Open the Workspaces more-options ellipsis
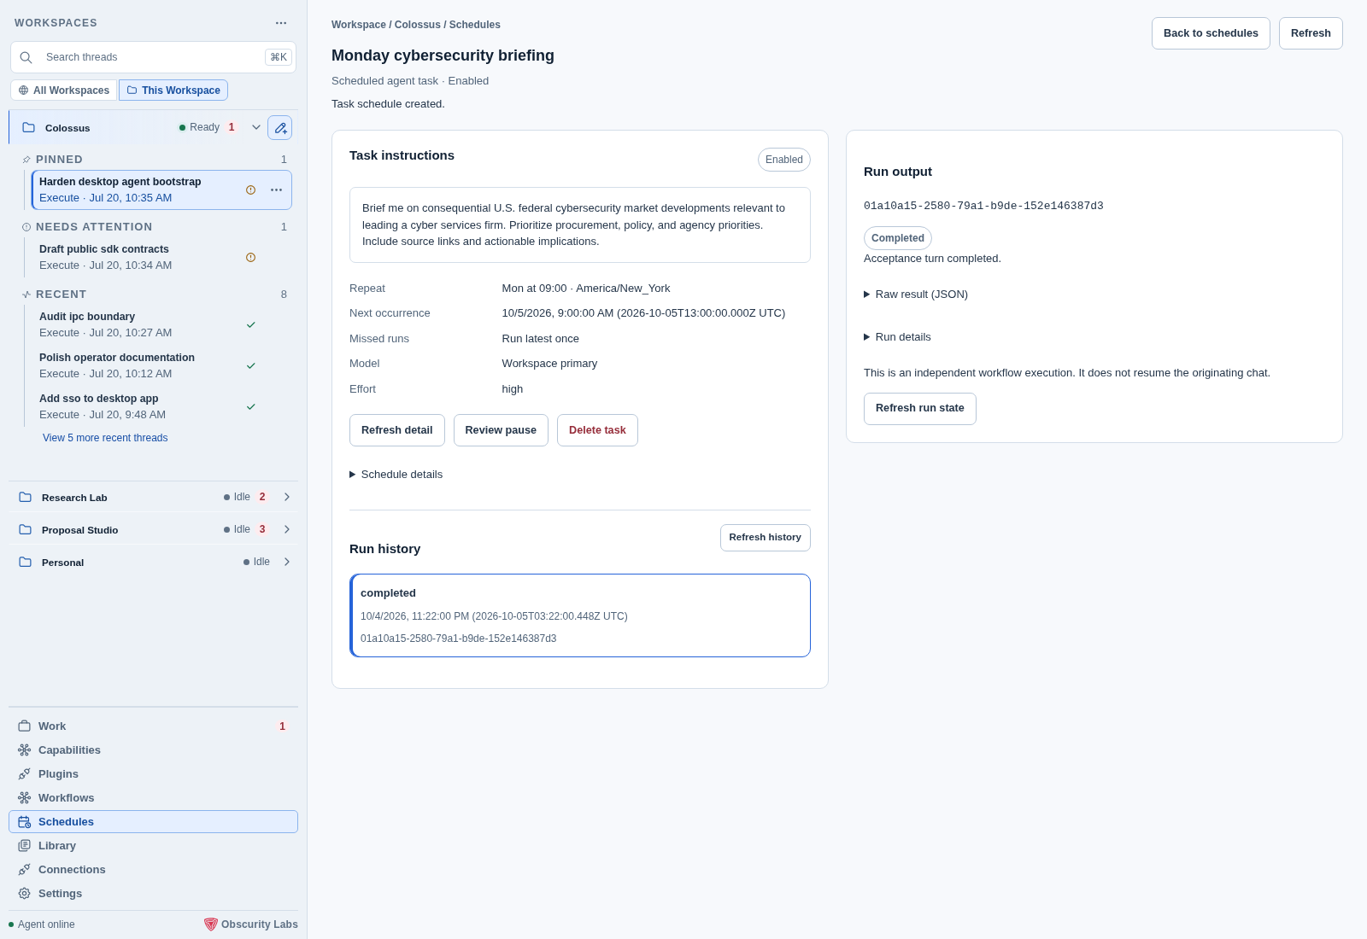 (281, 23)
